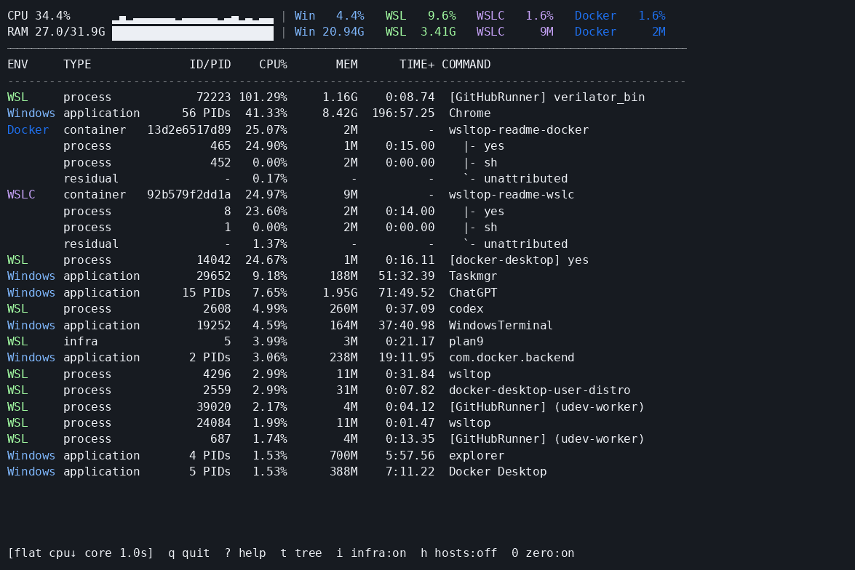
Task: Toggle the 0 zero:on option
Action: [543, 553]
